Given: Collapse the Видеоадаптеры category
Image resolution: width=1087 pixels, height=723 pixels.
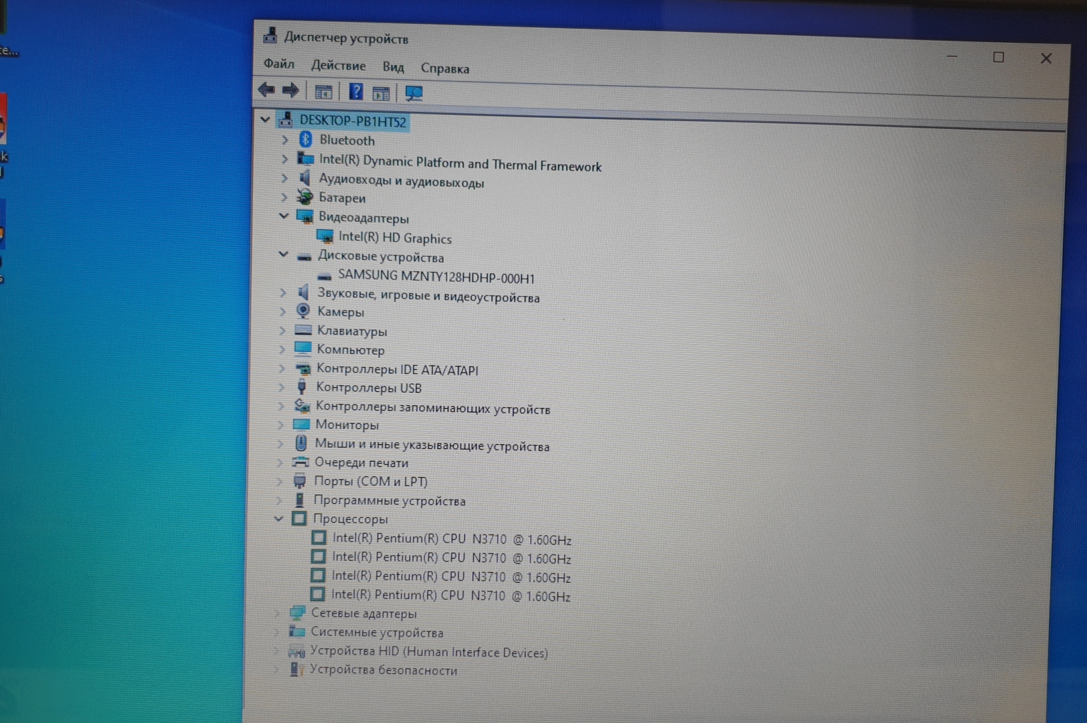Looking at the screenshot, I should [284, 216].
